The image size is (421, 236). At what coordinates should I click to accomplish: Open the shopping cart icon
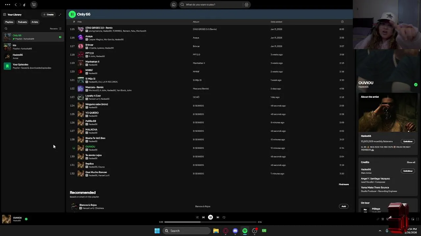pyautogui.click(x=34, y=5)
